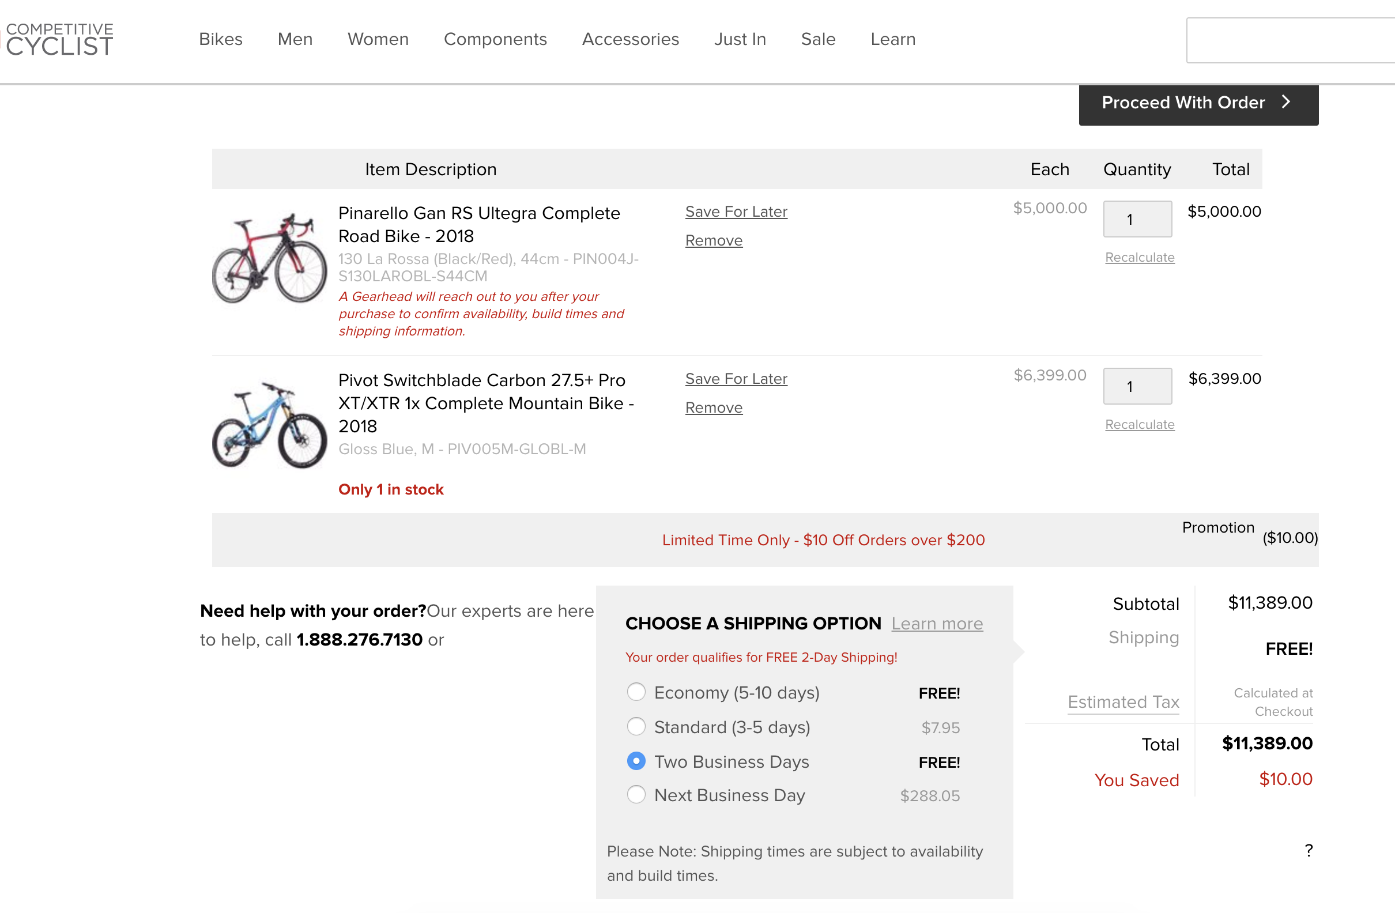Click the Estimated Tax link
Screen dimensions: 1395x913
coord(1122,701)
